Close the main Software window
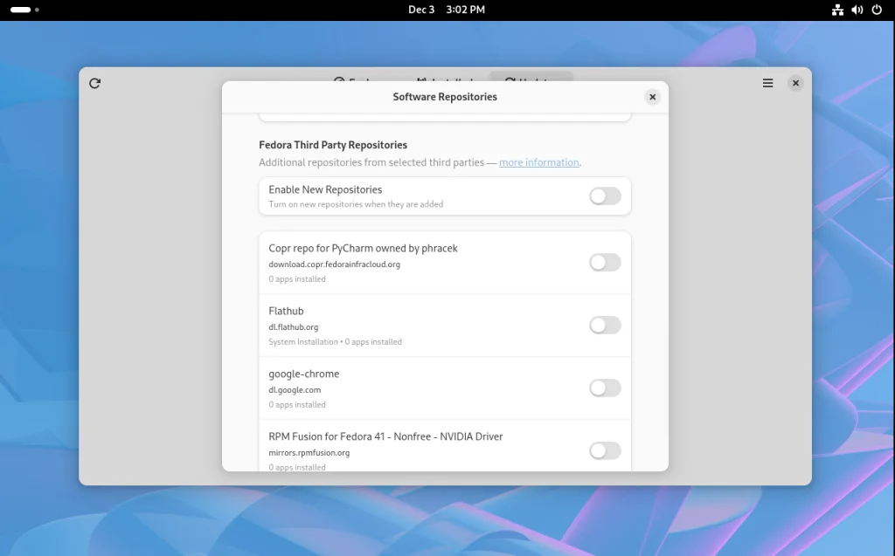The width and height of the screenshot is (895, 556). tap(795, 83)
